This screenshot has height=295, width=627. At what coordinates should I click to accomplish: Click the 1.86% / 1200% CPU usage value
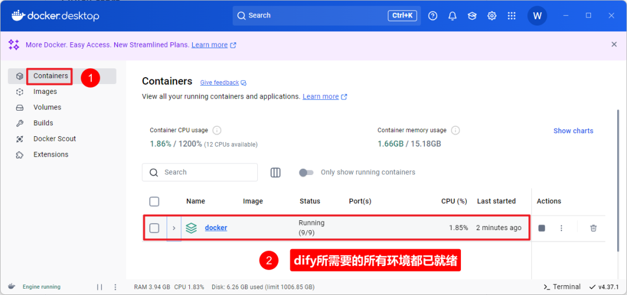[176, 144]
